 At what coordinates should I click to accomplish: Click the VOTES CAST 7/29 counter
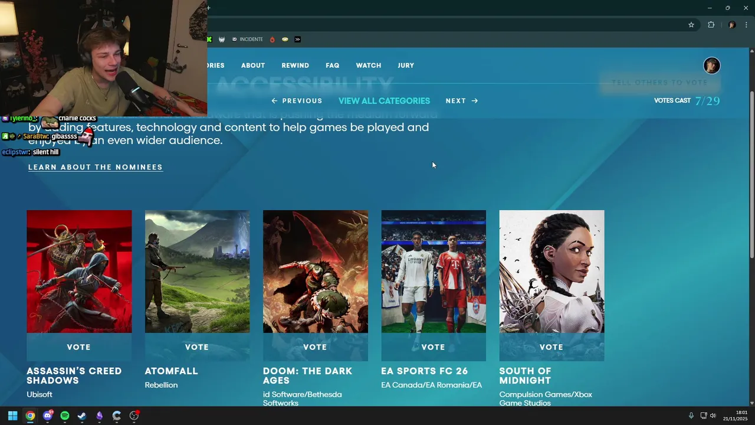(687, 101)
